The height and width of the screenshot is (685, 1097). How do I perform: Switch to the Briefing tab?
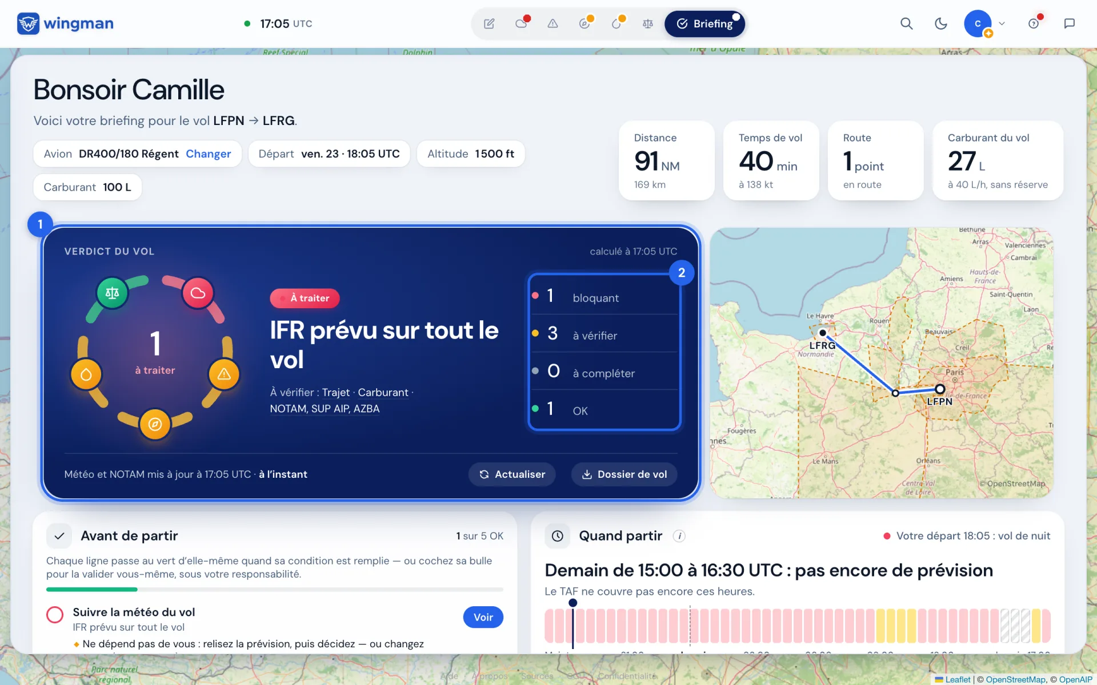pyautogui.click(x=704, y=24)
